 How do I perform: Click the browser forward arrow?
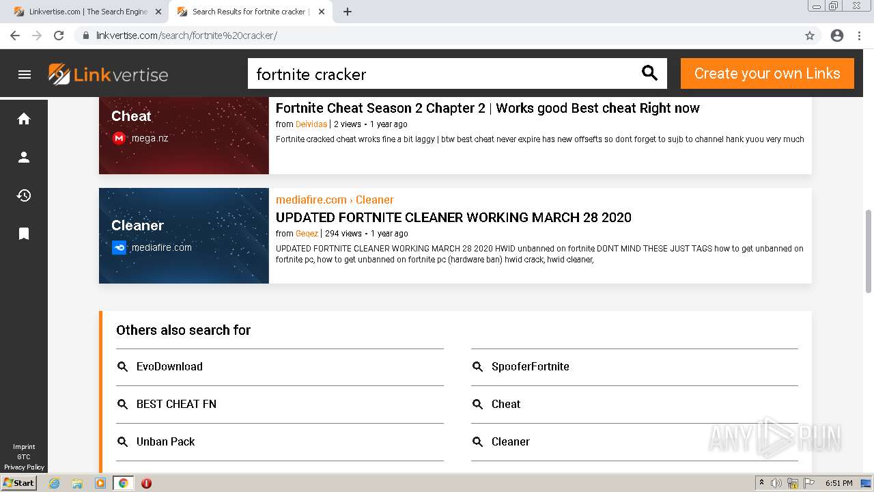[x=37, y=36]
